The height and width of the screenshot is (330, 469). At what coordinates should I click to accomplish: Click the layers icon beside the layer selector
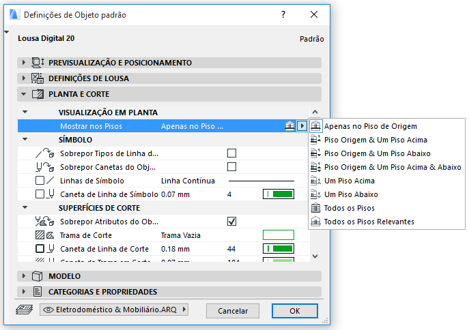coord(24,310)
